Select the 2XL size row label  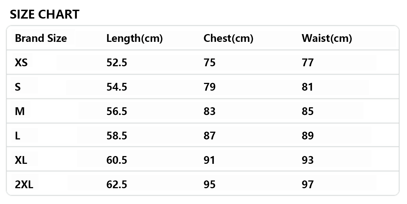24,185
